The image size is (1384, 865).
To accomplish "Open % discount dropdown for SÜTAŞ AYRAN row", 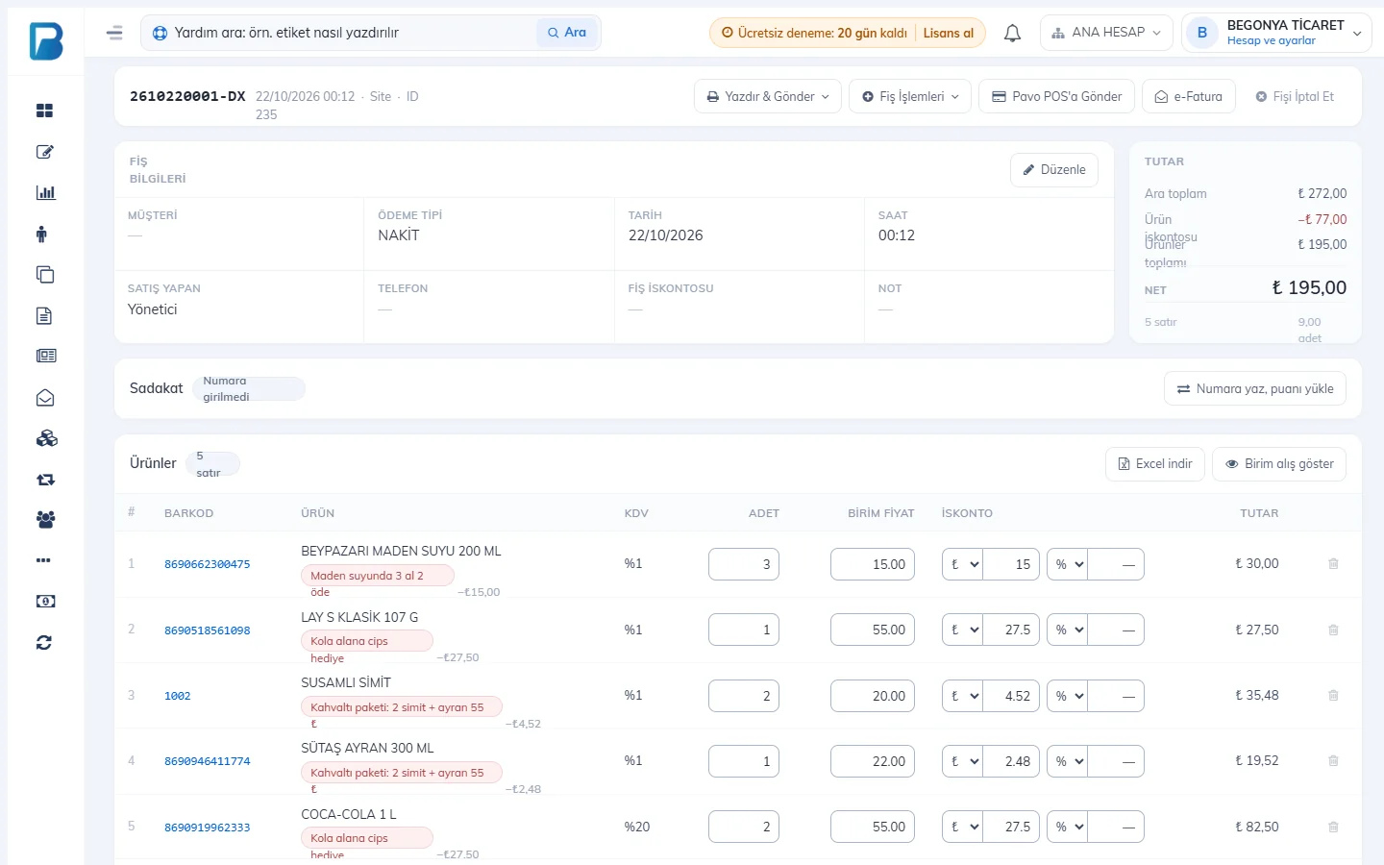I will (1068, 761).
